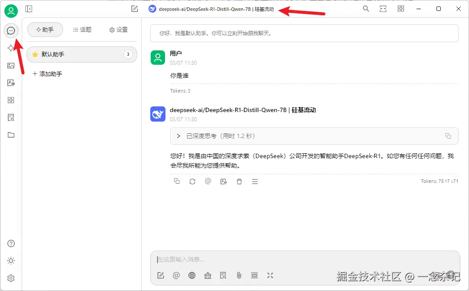469x291 pixels.
Task: Open the translate icon in sidebar
Action: pyautogui.click(x=11, y=83)
